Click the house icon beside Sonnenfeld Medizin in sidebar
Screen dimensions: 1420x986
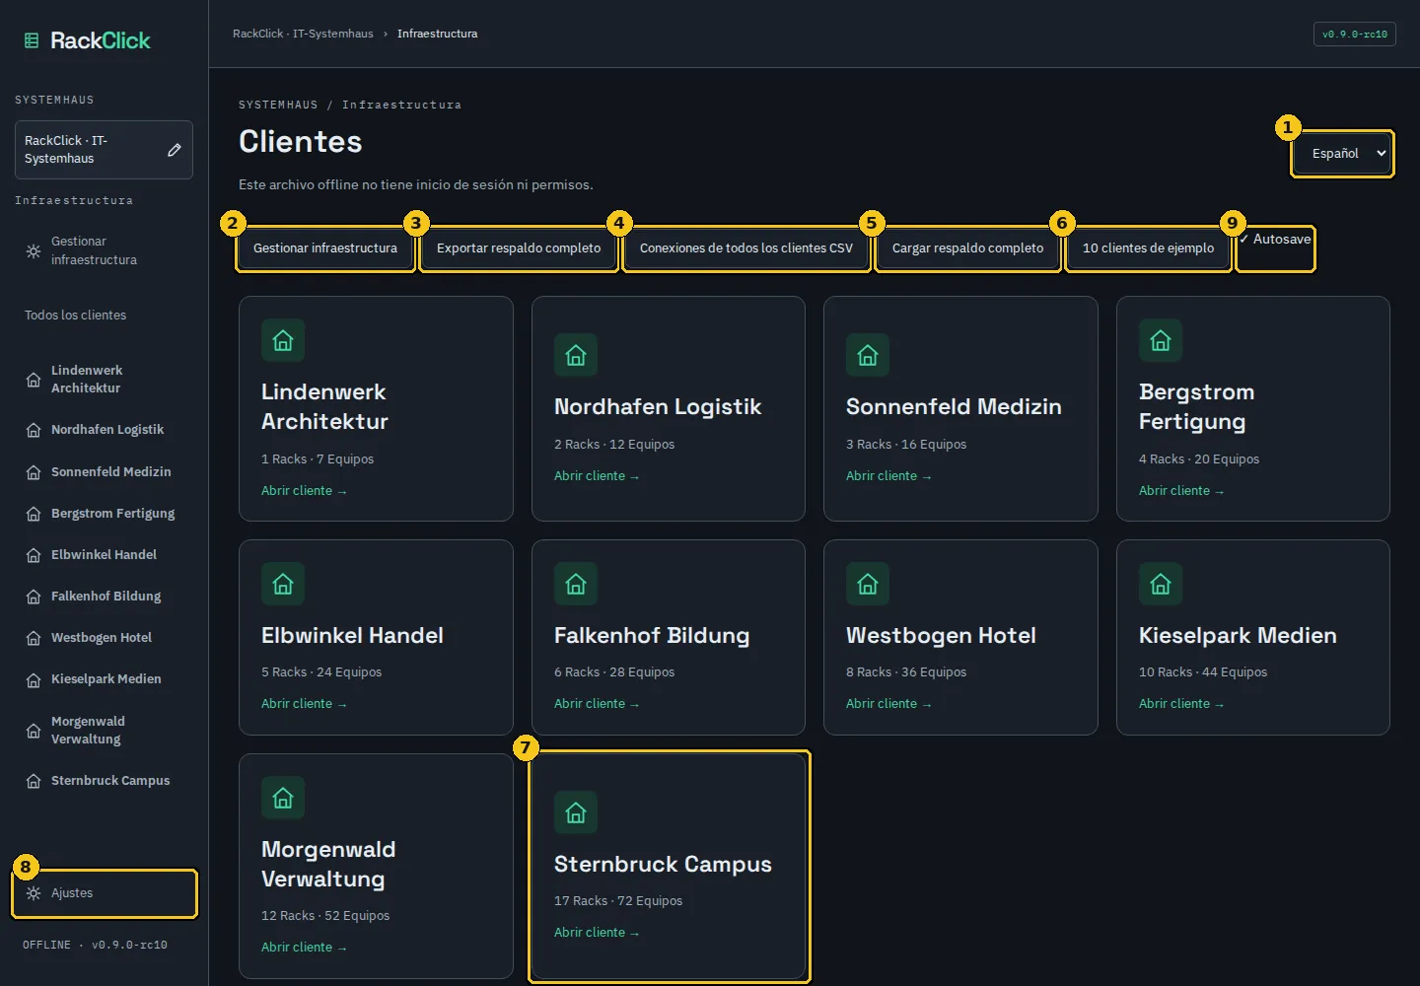coord(34,472)
